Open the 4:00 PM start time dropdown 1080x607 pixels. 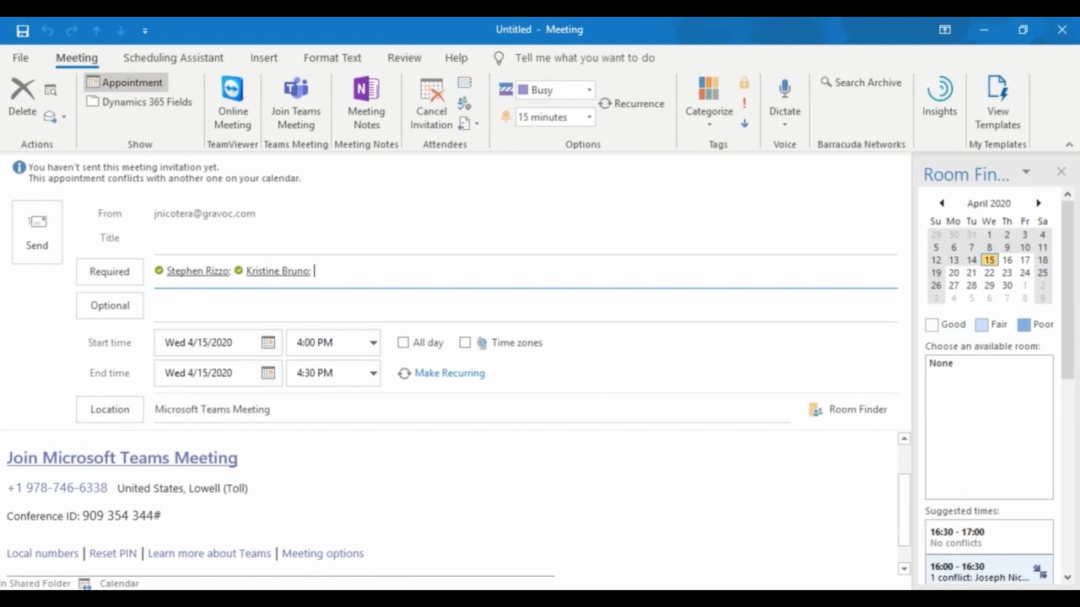pyautogui.click(x=373, y=342)
